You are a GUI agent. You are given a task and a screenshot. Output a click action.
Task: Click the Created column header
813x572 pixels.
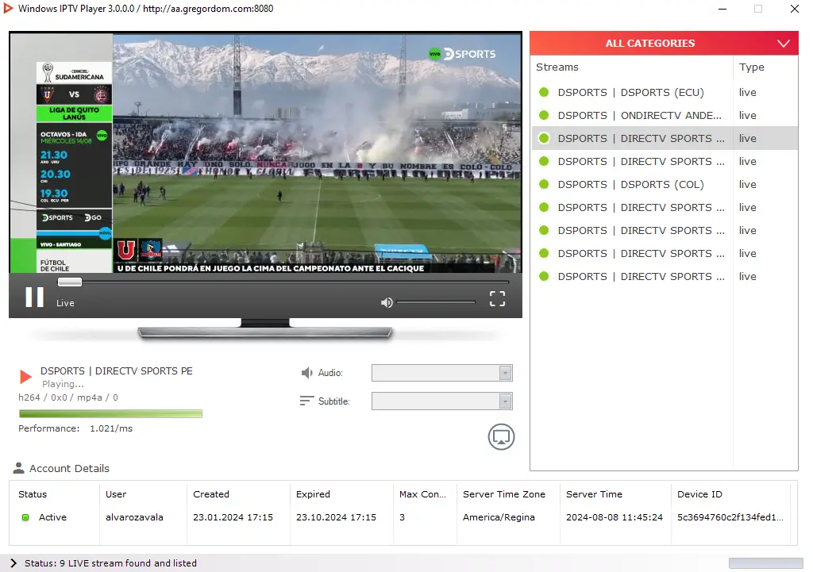211,494
